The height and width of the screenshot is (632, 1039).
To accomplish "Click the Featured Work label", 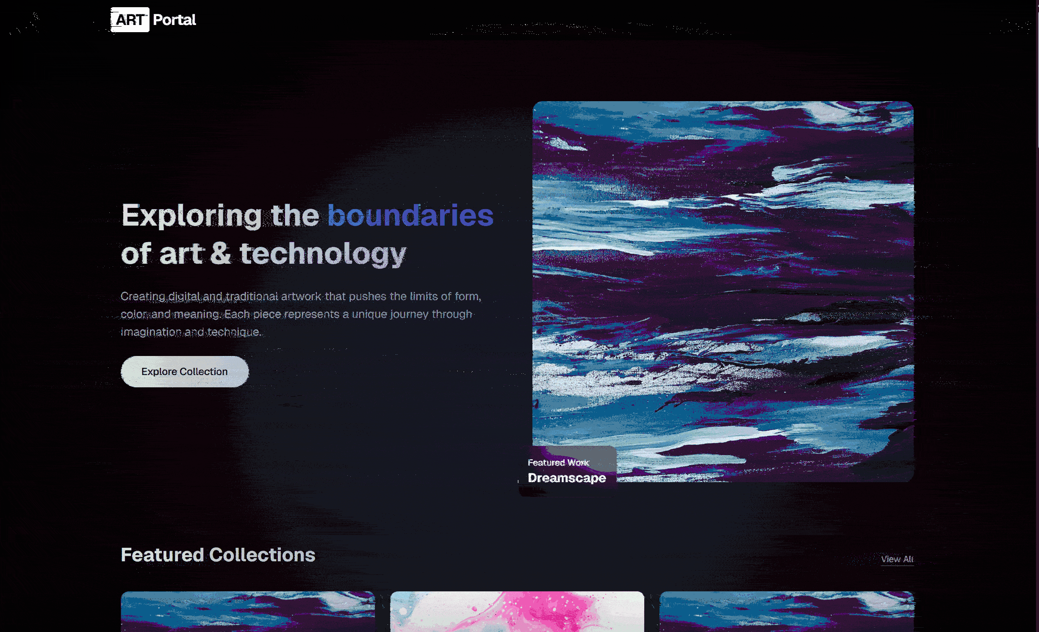I will click(x=558, y=463).
